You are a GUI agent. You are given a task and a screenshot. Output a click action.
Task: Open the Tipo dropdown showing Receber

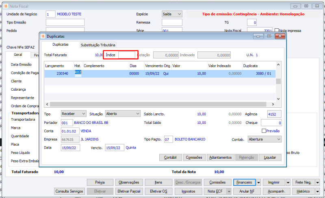point(74,114)
